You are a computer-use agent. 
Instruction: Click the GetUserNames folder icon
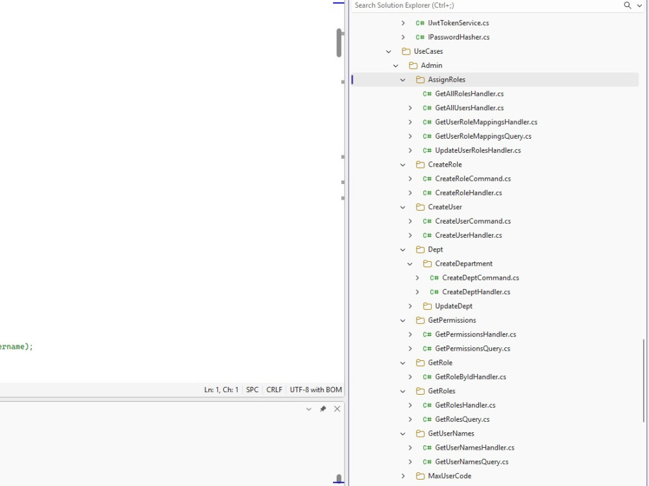pos(420,434)
